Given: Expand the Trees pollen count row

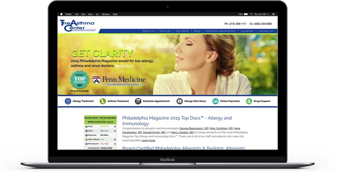Looking at the screenshot, I should (x=115, y=127).
